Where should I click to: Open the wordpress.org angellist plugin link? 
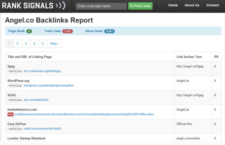click(x=49, y=86)
